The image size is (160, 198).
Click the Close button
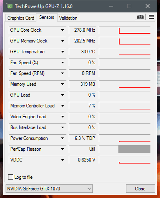[x=140, y=189]
